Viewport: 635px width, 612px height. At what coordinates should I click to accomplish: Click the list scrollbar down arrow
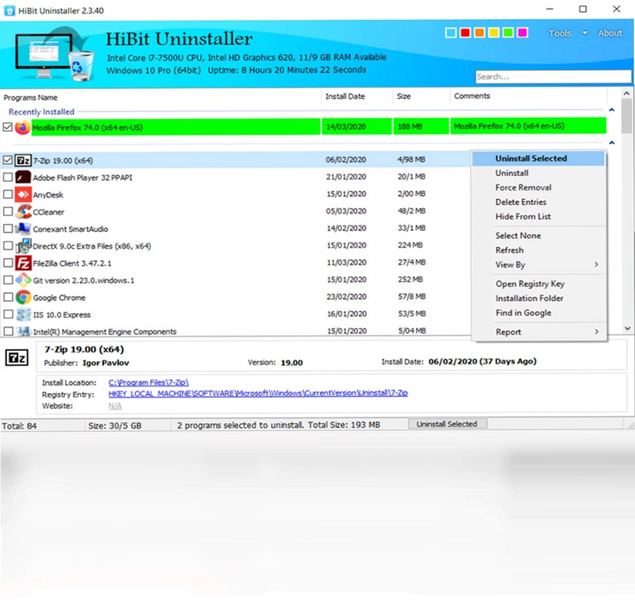coord(627,329)
